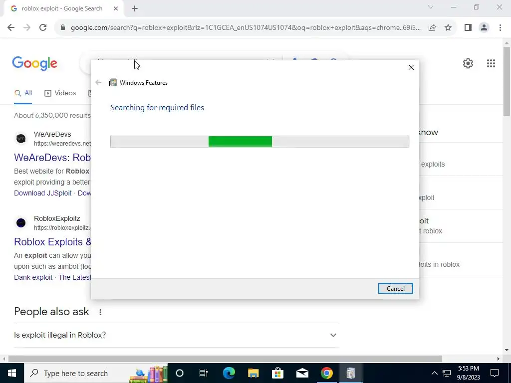Open the Chrome profile avatar
Image resolution: width=511 pixels, height=383 pixels.
[x=484, y=28]
